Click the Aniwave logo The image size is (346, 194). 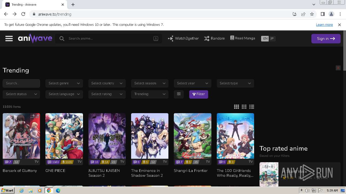click(35, 39)
